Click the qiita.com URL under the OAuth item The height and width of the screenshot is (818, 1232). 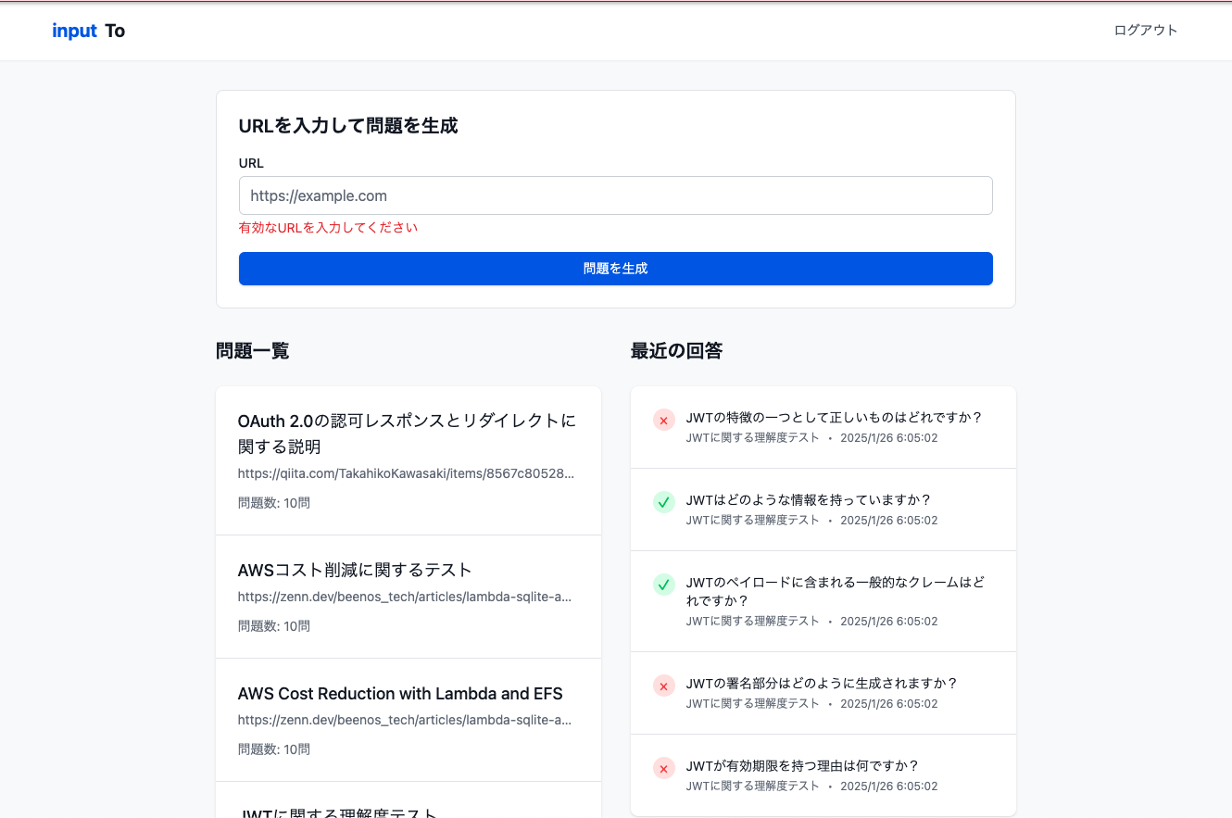click(406, 473)
